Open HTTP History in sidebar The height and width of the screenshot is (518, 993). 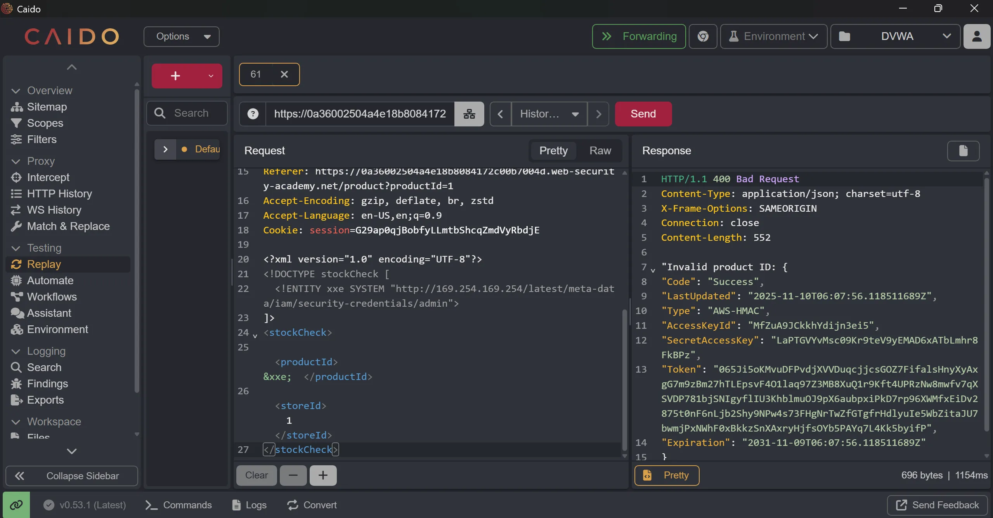[59, 193]
